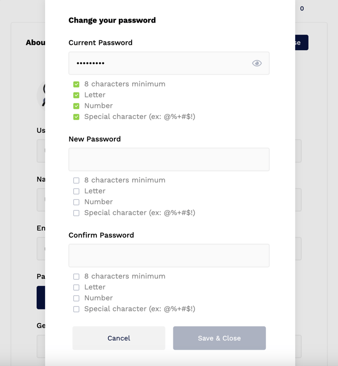Viewport: 338px width, 366px height.
Task: Show the current password with eye icon
Action: coord(256,63)
